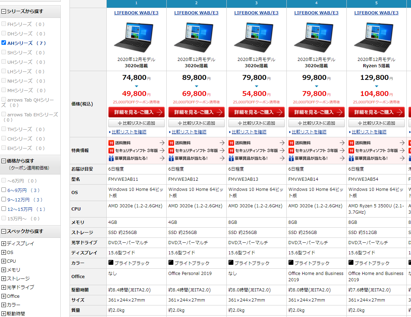Click arrow icon after セキュリティソフト 3年版 in column 2
The height and width of the screenshot is (317, 411).
point(222,150)
